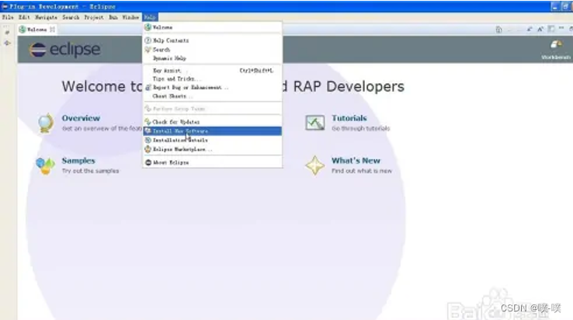Image resolution: width=573 pixels, height=320 pixels.
Task: Open the Edit menu
Action: (24, 17)
